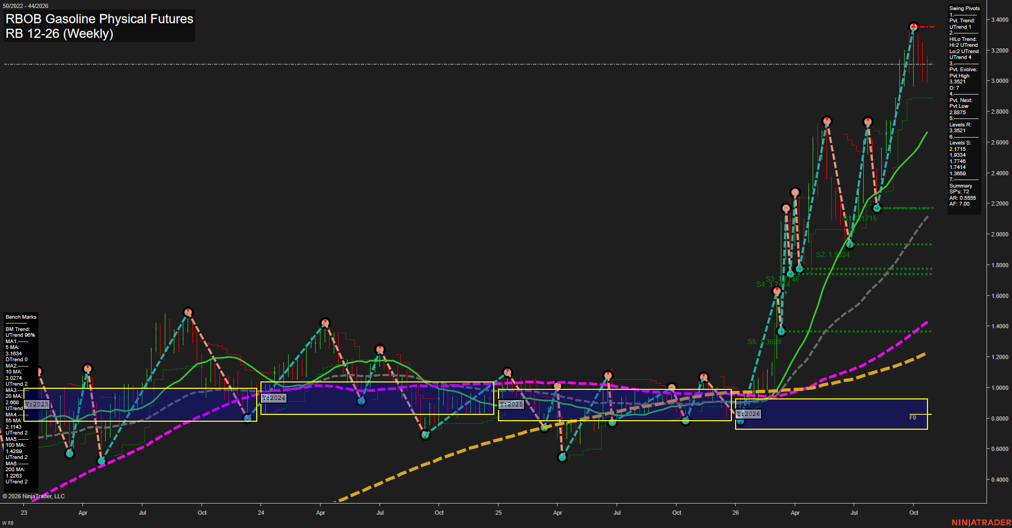
Task: Click the Lo:2 UTrend entry
Action: 964,52
